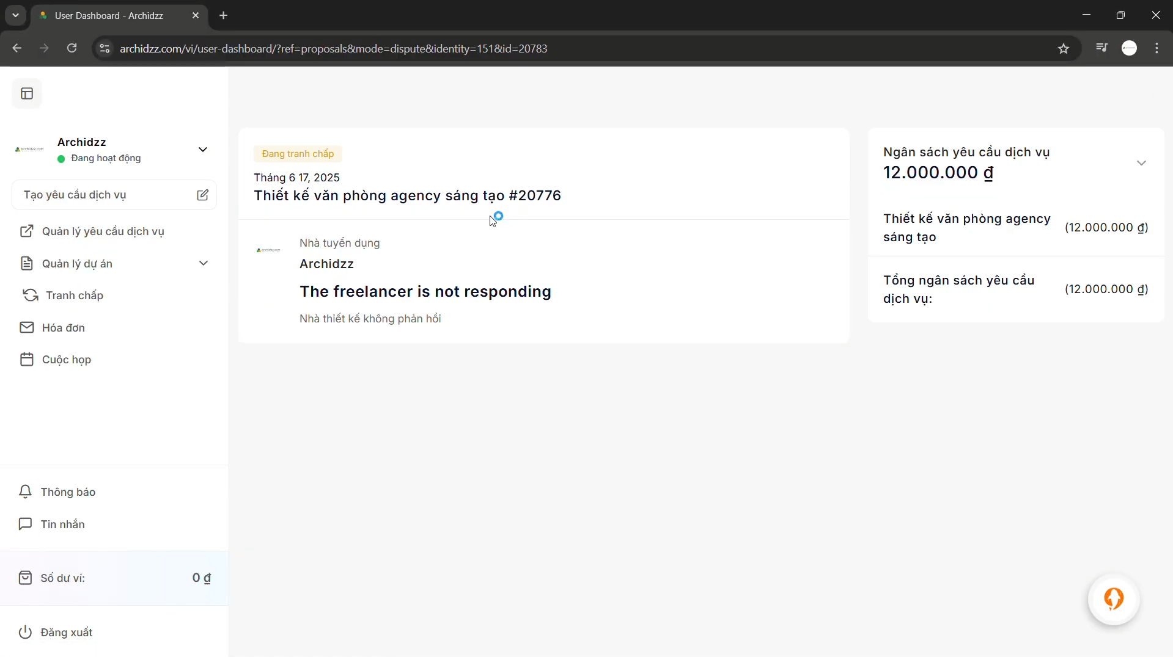Open Tin nhắn messages
The width and height of the screenshot is (1173, 657).
pos(62,525)
